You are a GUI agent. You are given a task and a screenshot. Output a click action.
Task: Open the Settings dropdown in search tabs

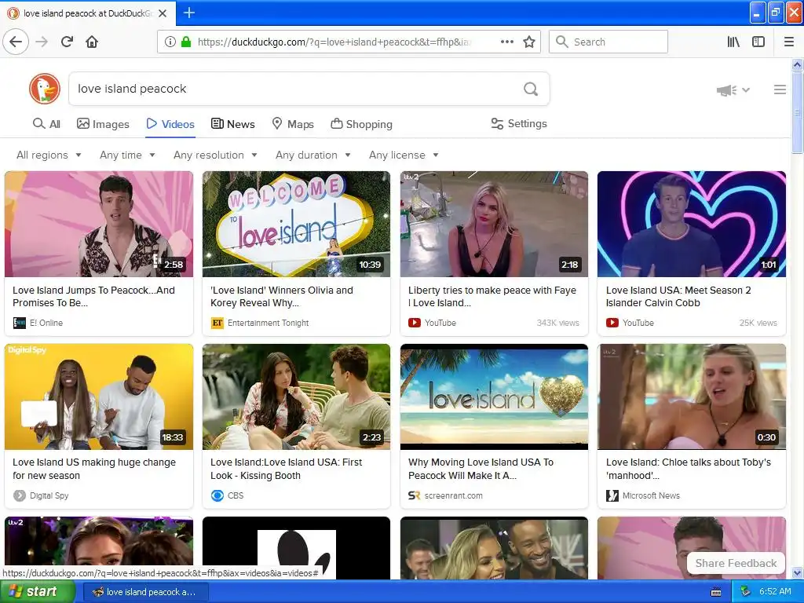519,123
